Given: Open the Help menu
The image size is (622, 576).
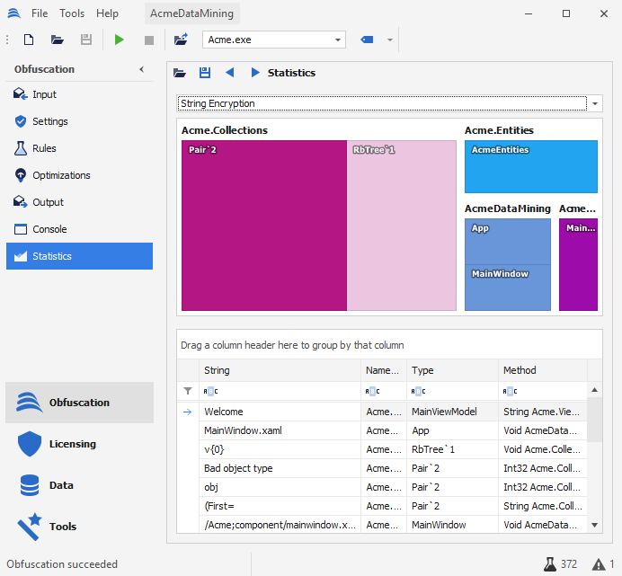Looking at the screenshot, I should point(107,13).
